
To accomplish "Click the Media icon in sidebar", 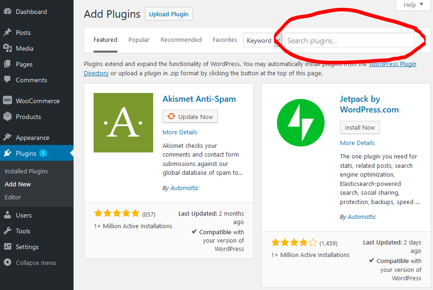I will (x=7, y=48).
